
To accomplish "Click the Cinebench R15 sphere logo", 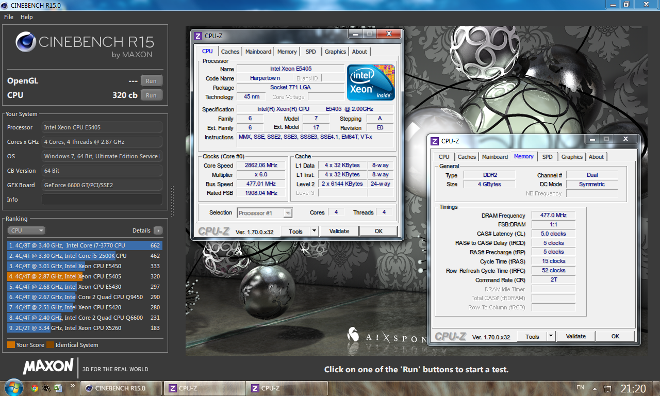I will tap(25, 42).
